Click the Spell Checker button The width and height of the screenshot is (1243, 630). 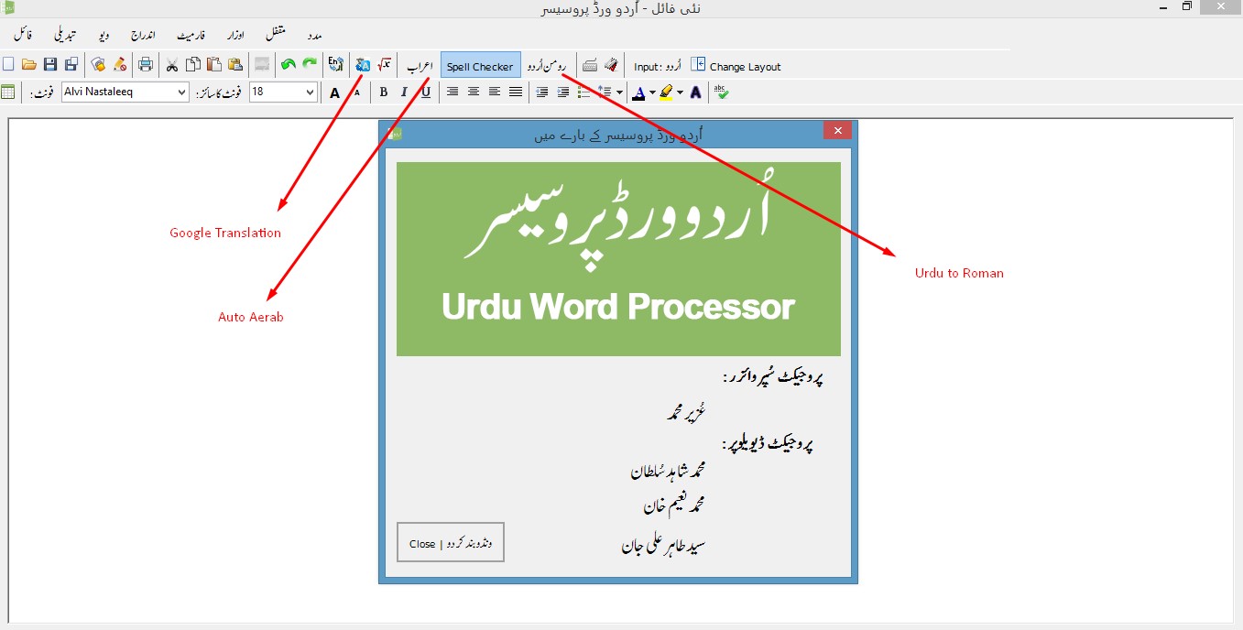[480, 66]
